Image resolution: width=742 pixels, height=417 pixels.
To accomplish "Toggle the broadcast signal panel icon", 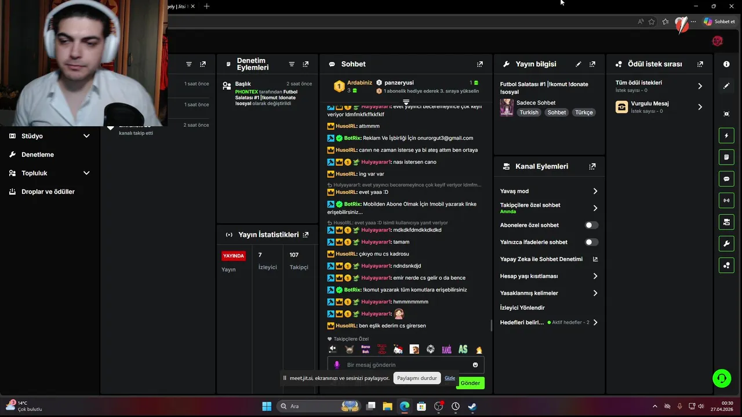I will (x=726, y=200).
